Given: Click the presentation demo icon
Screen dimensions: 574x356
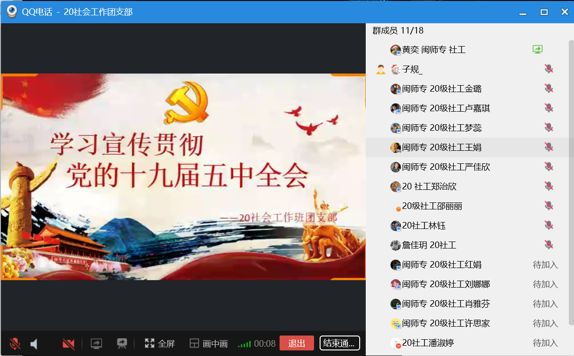Looking at the screenshot, I should tap(122, 343).
